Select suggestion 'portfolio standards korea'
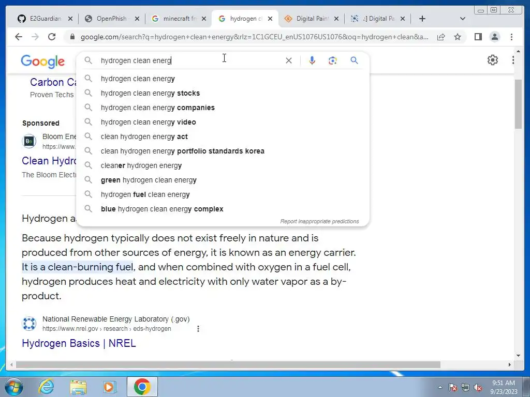Viewport: 530px width, 397px height. [223, 151]
